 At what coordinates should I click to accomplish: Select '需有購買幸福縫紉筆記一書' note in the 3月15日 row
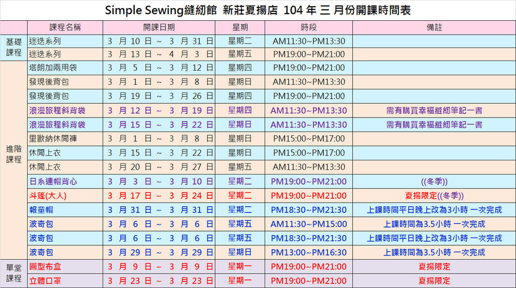[x=434, y=125]
